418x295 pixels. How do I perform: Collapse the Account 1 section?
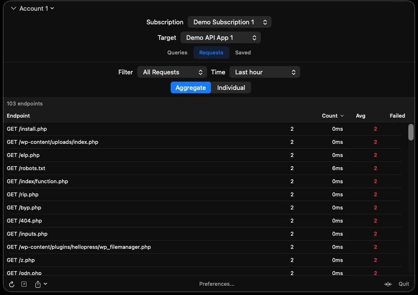[14, 8]
